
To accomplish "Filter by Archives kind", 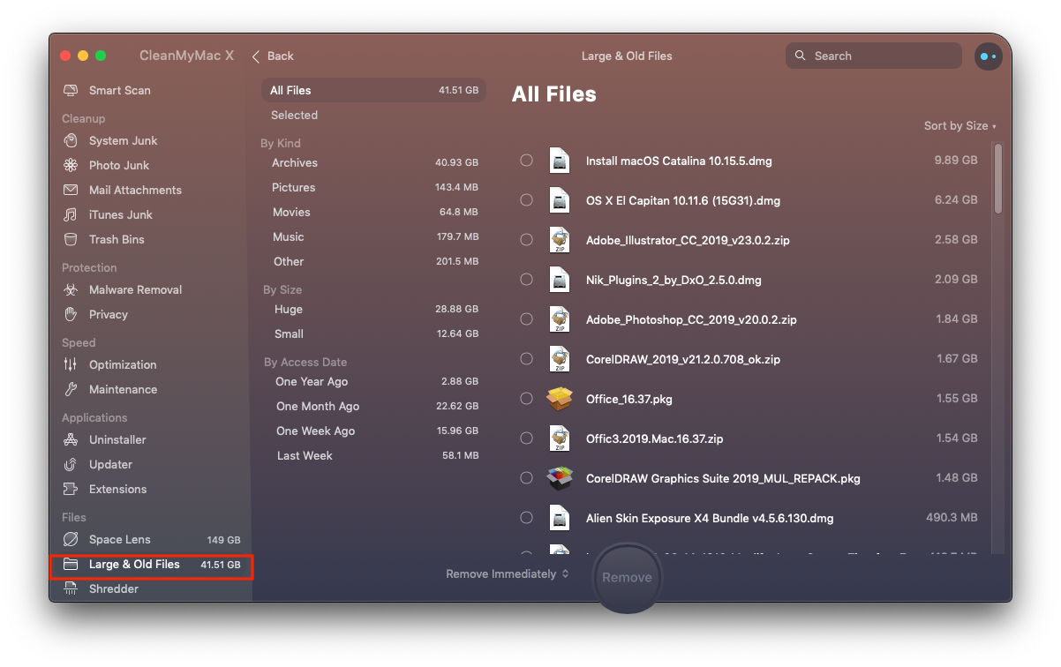I will click(295, 163).
